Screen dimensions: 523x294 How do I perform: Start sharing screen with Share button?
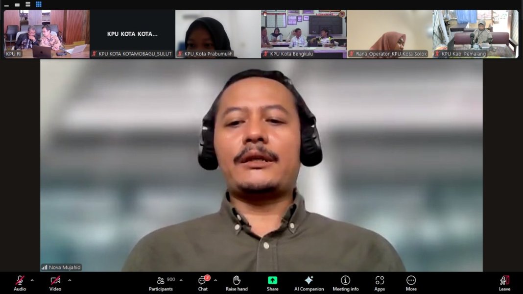(272, 282)
